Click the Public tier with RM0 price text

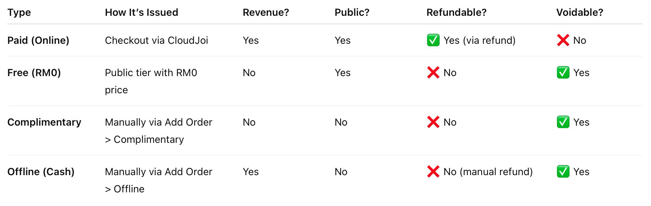[x=151, y=73]
